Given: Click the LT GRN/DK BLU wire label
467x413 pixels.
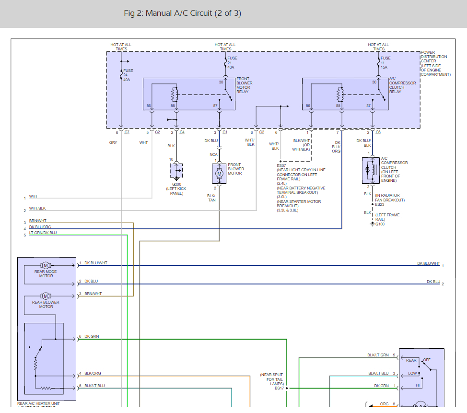Looking at the screenshot, I should pos(43,233).
